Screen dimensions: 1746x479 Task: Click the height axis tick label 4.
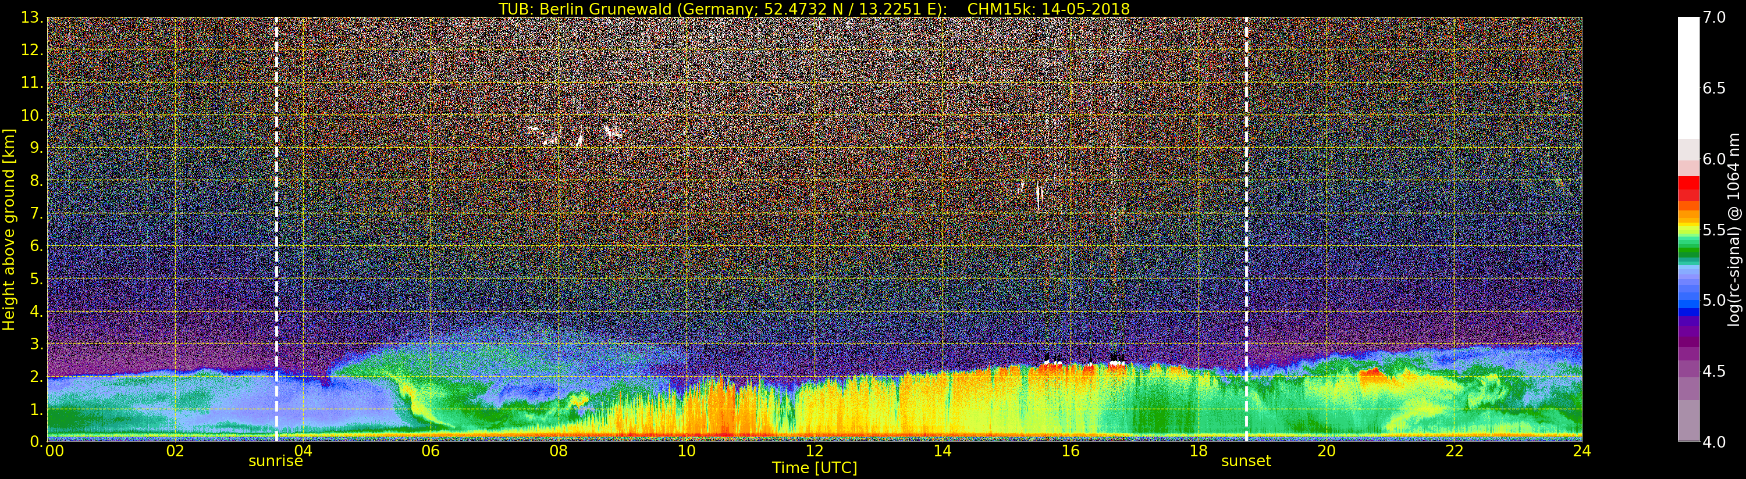(x=36, y=311)
